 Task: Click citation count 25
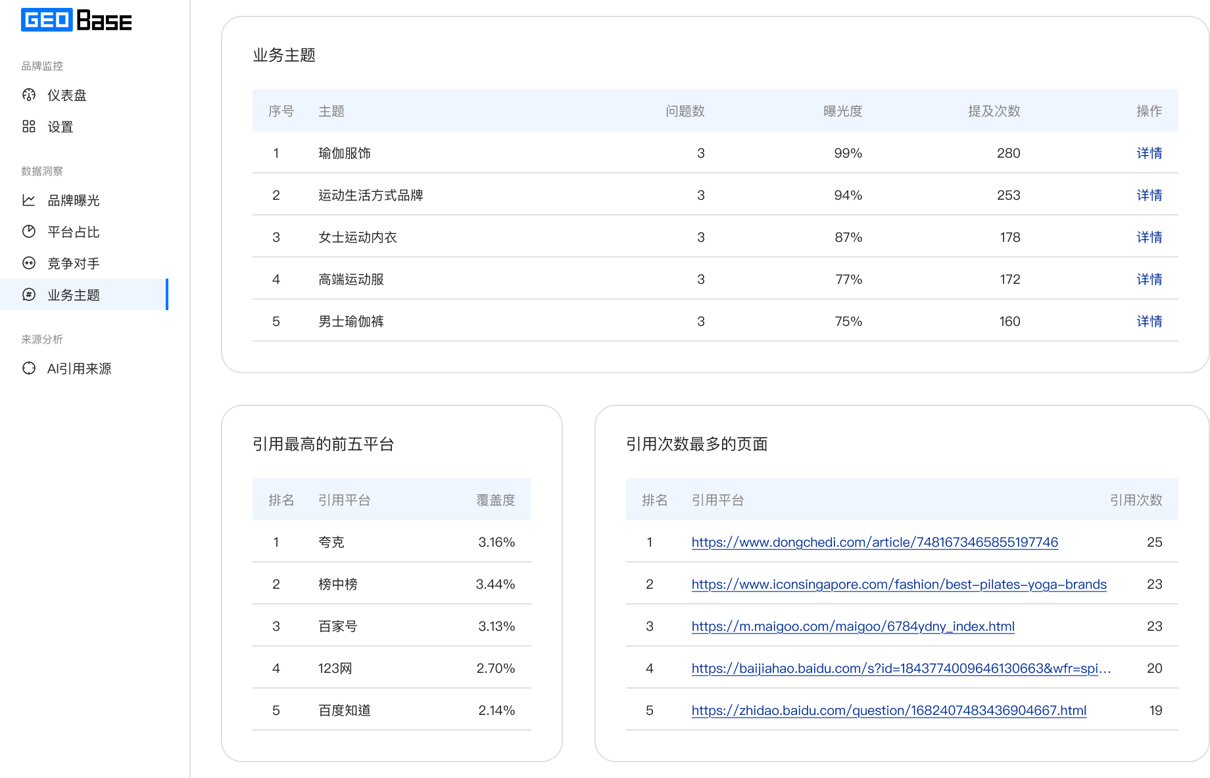click(1154, 542)
